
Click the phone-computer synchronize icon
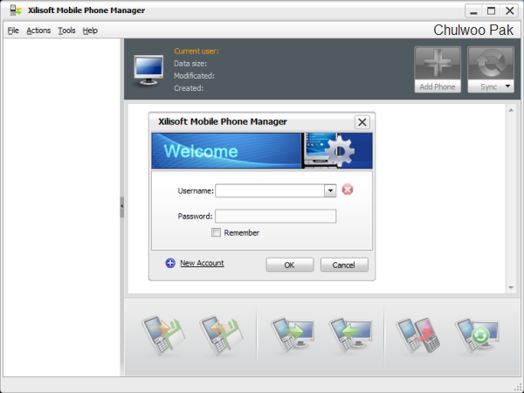(477, 334)
